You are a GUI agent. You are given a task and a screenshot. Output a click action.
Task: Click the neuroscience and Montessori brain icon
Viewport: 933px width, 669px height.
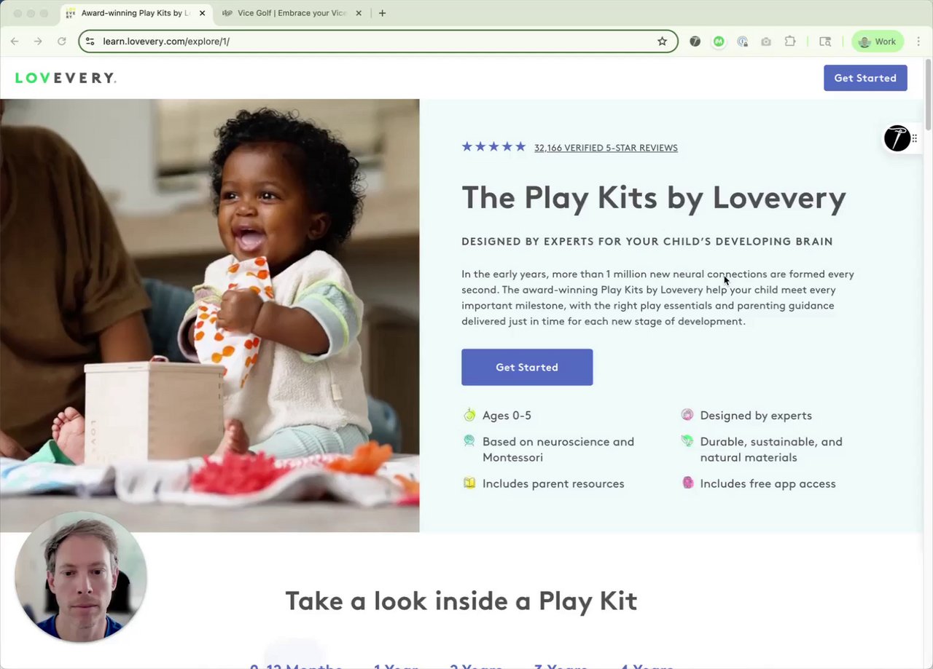click(x=469, y=440)
